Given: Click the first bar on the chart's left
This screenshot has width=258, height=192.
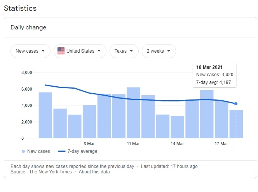Looking at the screenshot, I should click(x=45, y=115).
